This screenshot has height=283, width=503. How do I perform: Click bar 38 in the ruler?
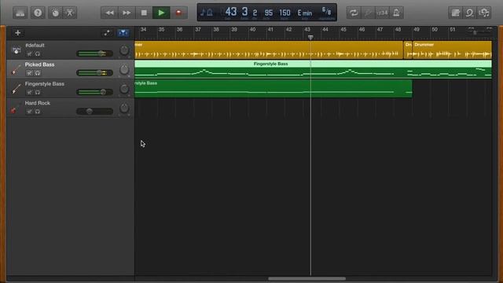pyautogui.click(x=216, y=30)
